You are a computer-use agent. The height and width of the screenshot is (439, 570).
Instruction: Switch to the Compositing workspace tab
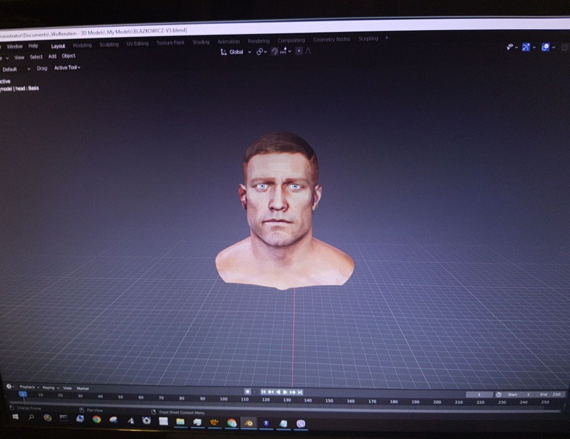coord(291,40)
